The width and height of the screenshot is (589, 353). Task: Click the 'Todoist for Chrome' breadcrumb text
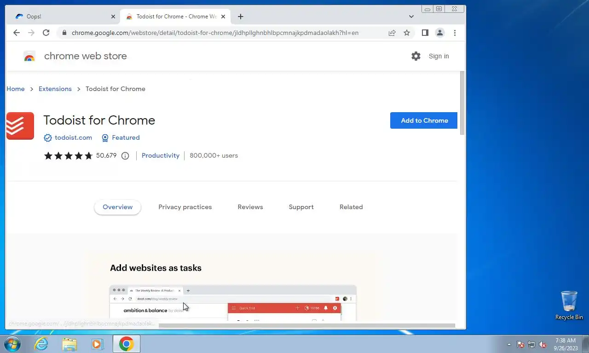pyautogui.click(x=115, y=89)
